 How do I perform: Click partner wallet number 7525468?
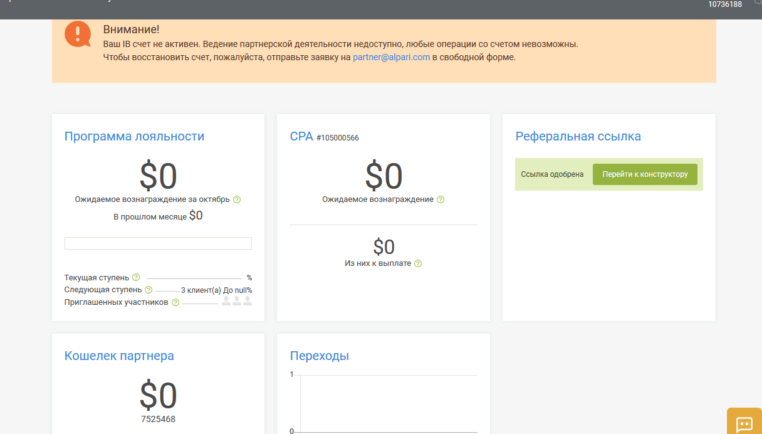point(158,419)
